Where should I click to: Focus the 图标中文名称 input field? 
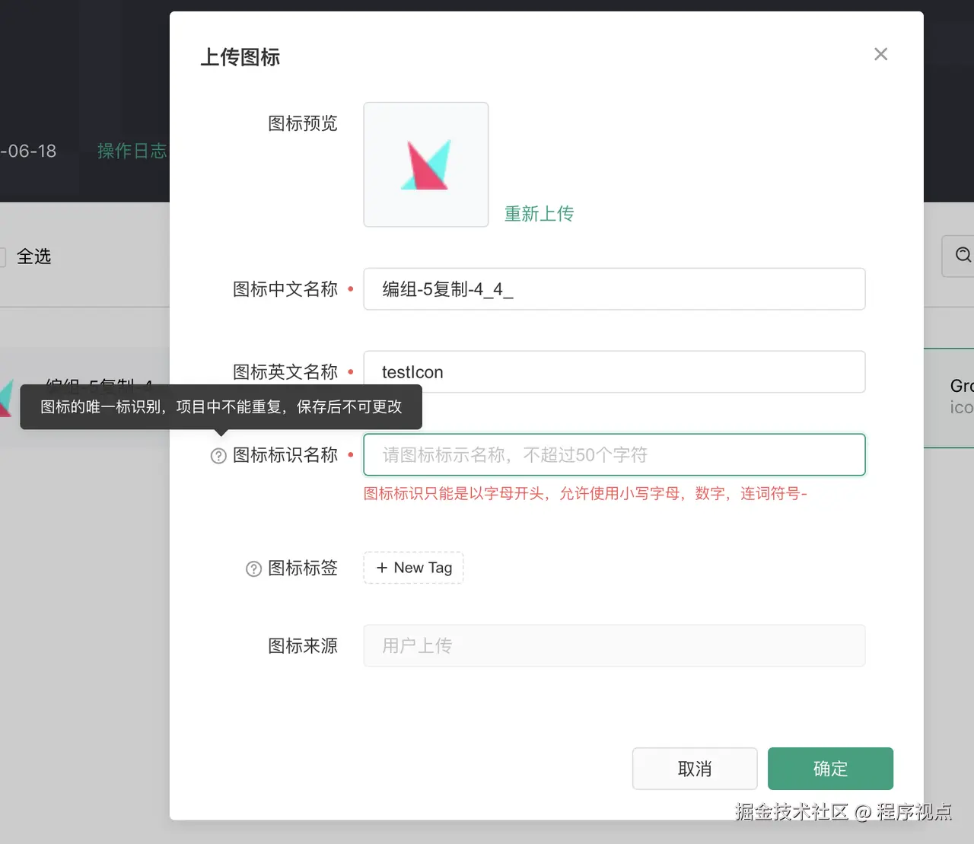coord(614,289)
